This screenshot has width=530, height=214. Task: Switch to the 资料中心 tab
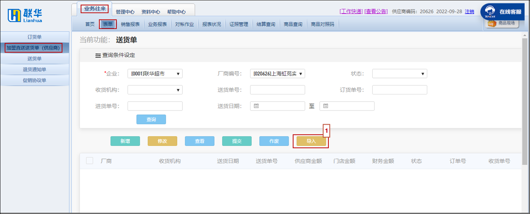(151, 12)
